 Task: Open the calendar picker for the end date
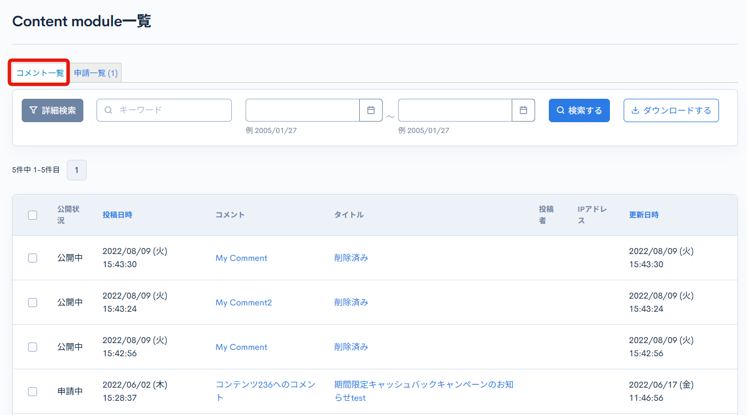(x=524, y=110)
